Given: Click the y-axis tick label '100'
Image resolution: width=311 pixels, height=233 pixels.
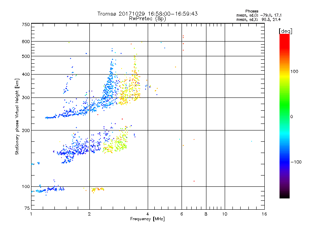Looking at the screenshot, I should [x=26, y=186].
